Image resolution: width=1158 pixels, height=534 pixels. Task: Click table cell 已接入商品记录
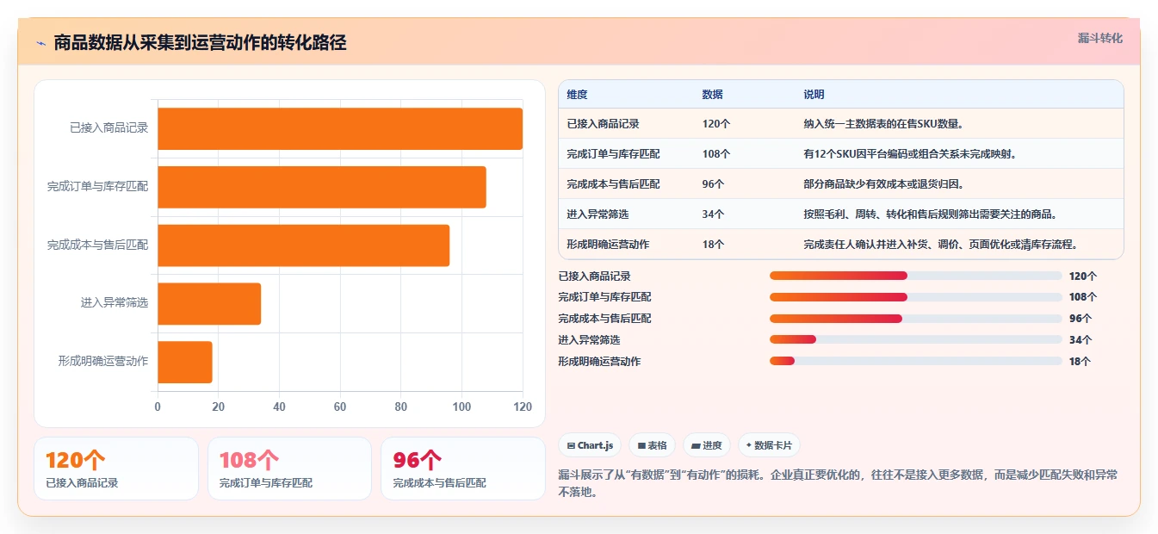(x=603, y=124)
